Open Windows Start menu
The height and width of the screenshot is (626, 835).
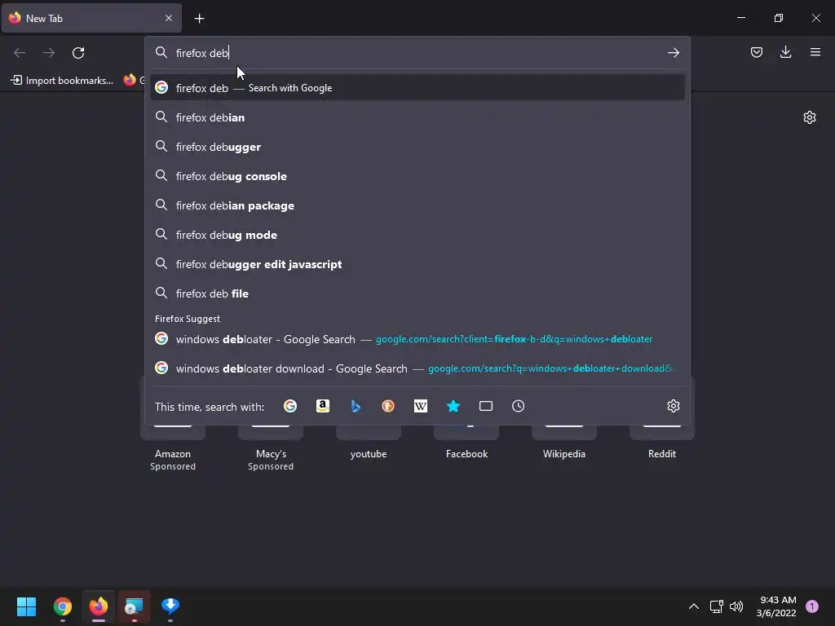pos(26,606)
